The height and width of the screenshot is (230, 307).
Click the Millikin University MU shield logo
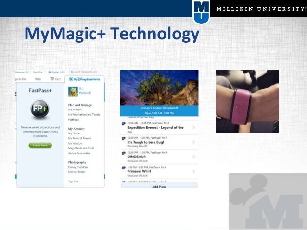coord(201,12)
